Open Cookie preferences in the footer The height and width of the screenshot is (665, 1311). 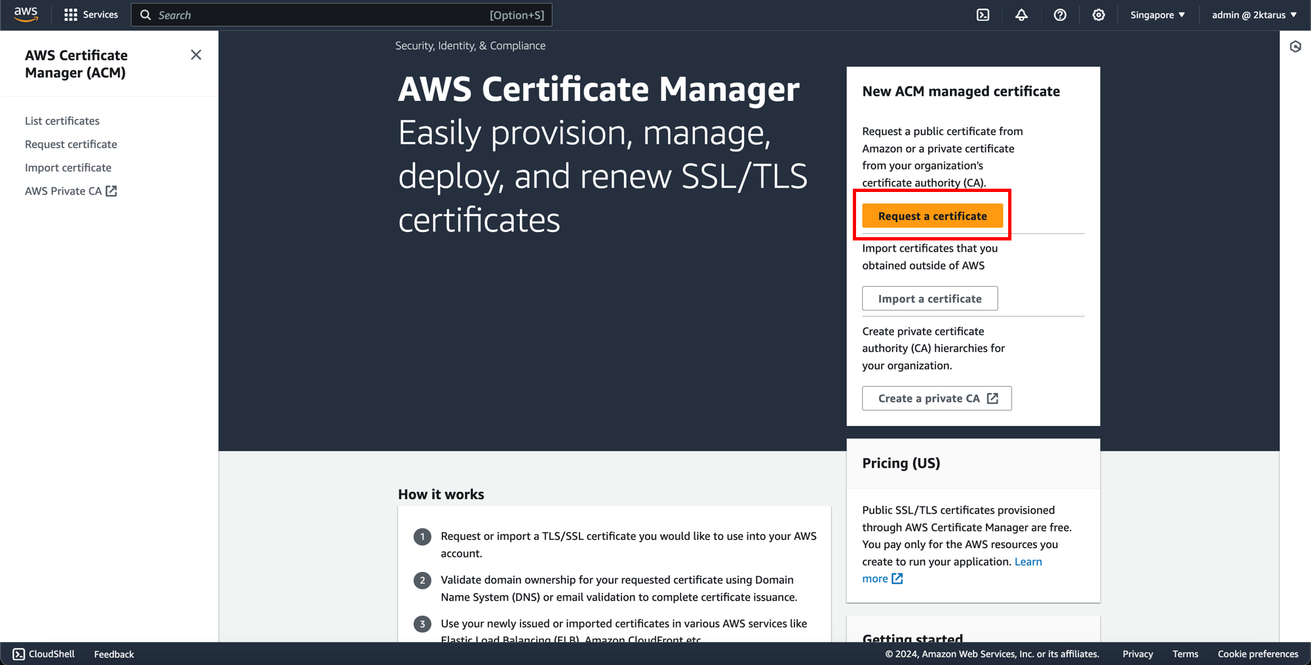[x=1258, y=654]
